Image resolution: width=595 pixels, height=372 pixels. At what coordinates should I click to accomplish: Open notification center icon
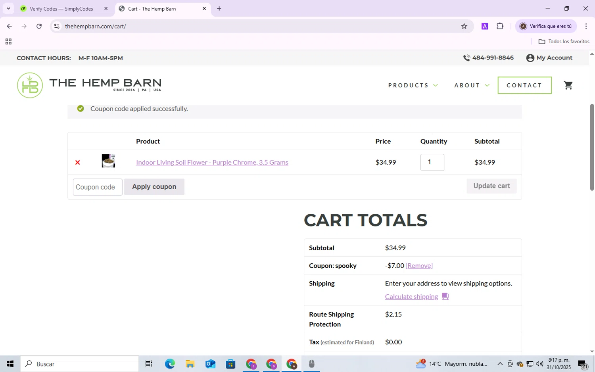pos(583,364)
